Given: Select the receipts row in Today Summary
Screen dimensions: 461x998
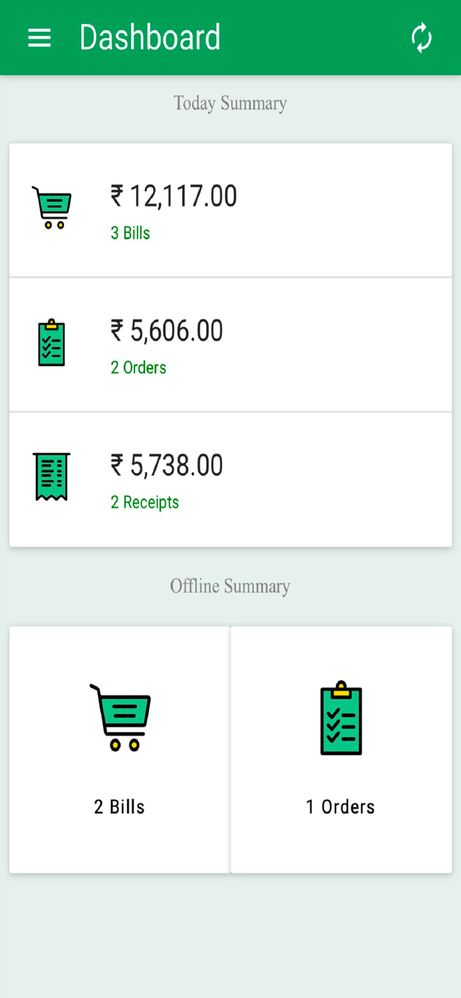Looking at the screenshot, I should click(230, 478).
